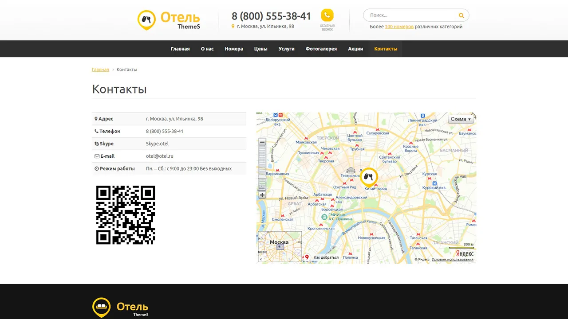Click the yellow callback phone icon
Screen dimensions: 568x319
pyautogui.click(x=327, y=15)
